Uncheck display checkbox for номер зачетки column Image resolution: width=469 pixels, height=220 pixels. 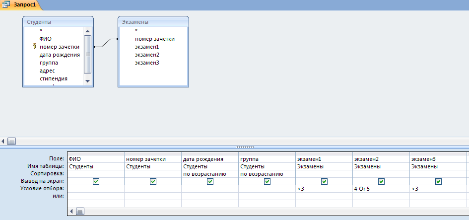click(x=153, y=181)
